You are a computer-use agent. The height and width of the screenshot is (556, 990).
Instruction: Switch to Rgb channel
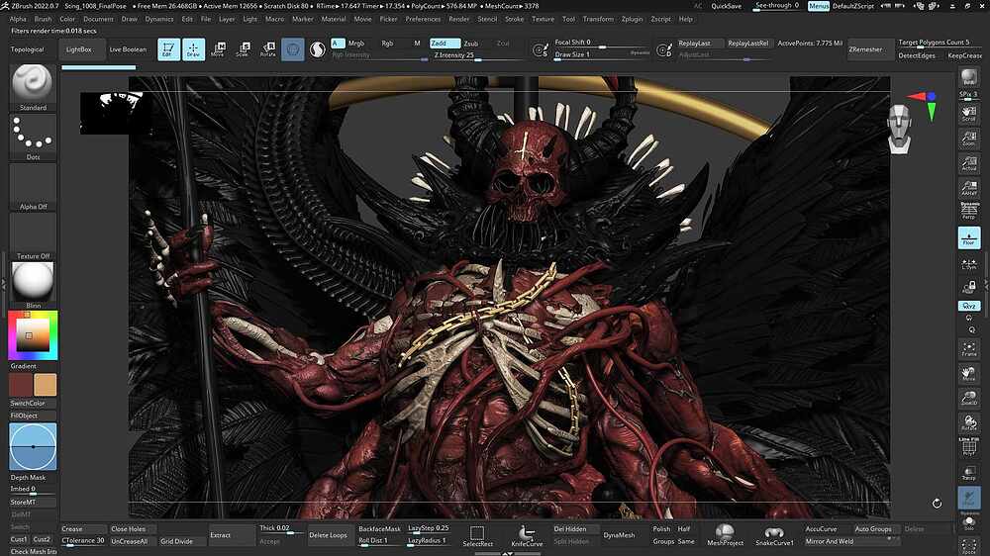(x=387, y=44)
